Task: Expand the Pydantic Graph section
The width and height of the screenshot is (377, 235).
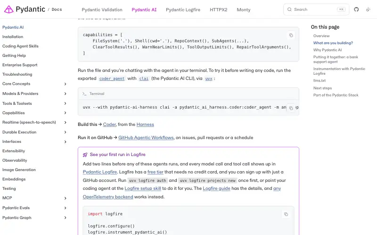Action: [x=65, y=218]
